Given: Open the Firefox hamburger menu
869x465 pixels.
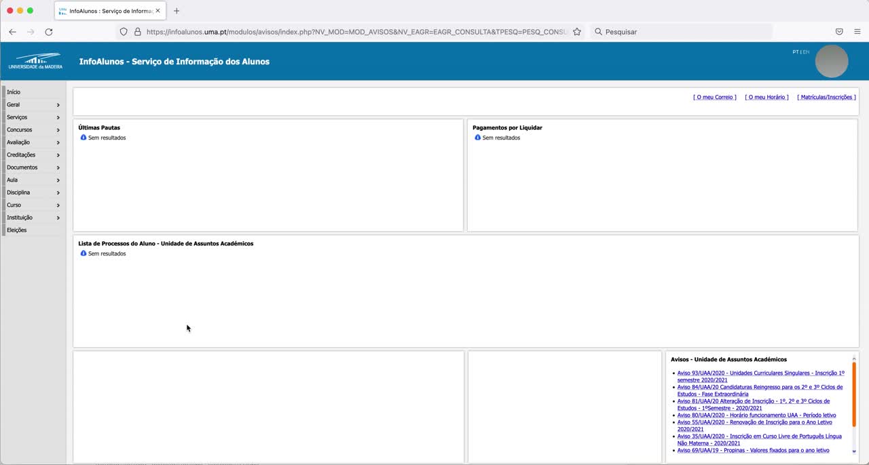Looking at the screenshot, I should coord(857,32).
